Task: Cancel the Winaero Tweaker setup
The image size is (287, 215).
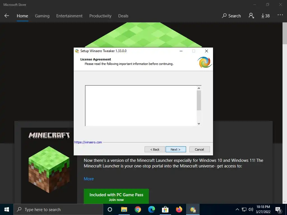Action: click(x=200, y=149)
